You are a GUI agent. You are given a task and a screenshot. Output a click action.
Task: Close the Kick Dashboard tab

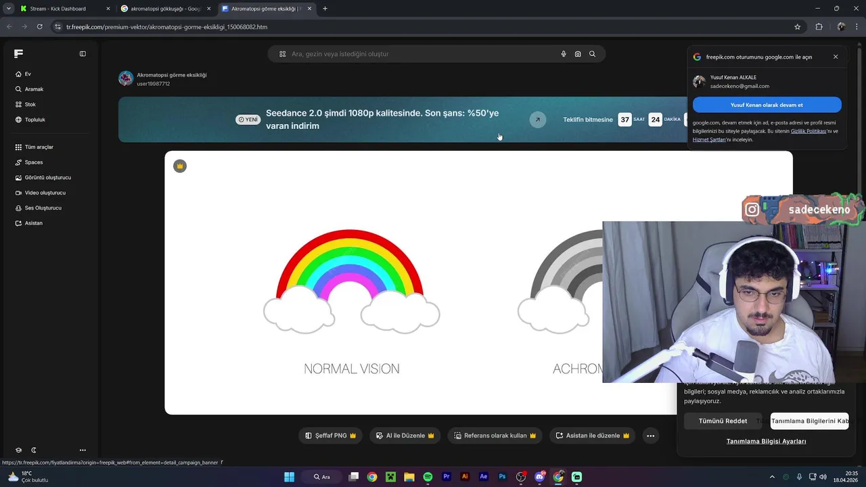[108, 9]
